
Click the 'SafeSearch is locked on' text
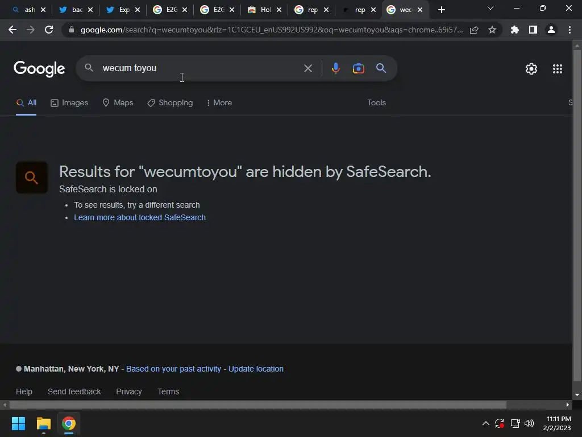tap(108, 189)
